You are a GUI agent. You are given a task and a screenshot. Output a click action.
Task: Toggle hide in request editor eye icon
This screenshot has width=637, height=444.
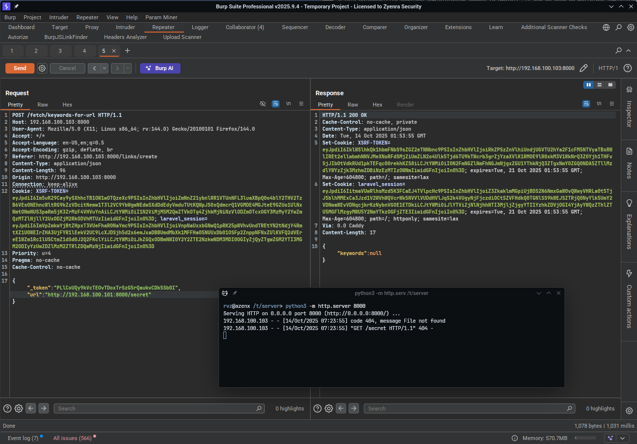(x=263, y=104)
